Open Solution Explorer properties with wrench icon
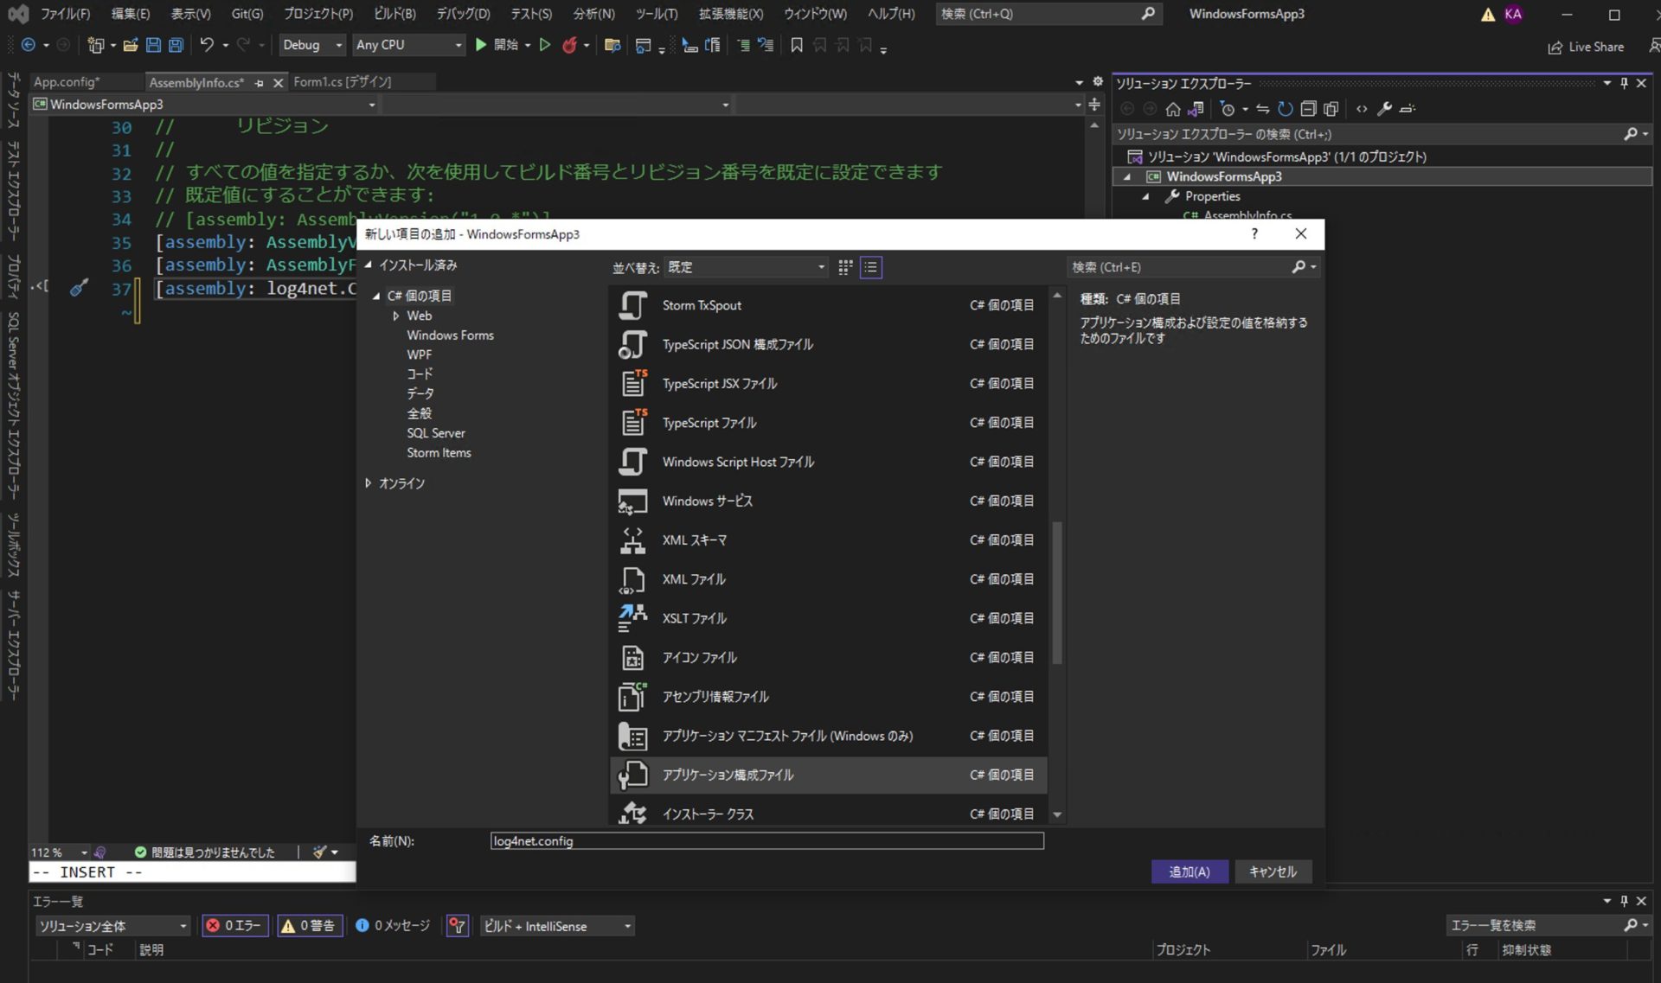This screenshot has width=1661, height=983. (1385, 109)
